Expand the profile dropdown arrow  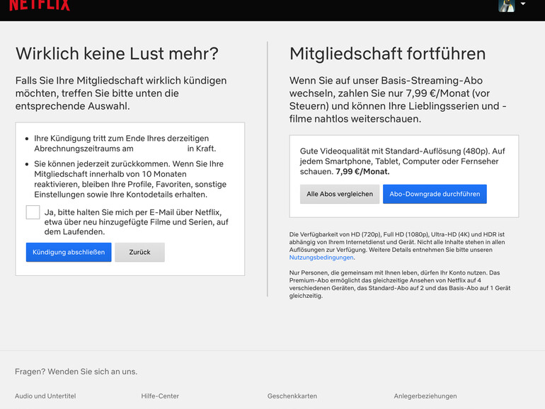523,4
